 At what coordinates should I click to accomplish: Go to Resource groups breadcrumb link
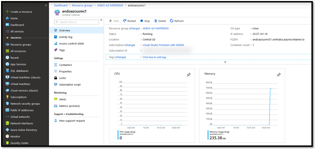[x=82, y=5]
